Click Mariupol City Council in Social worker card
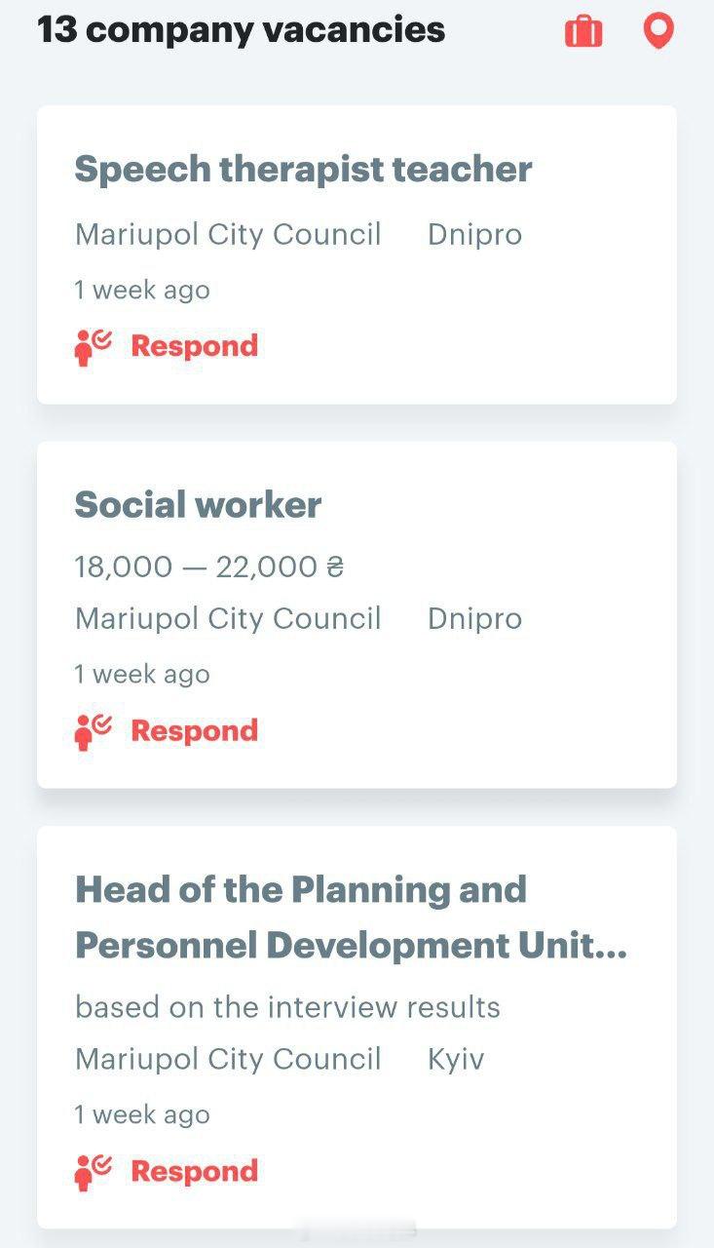Screen dimensions: 714x1248 228,619
